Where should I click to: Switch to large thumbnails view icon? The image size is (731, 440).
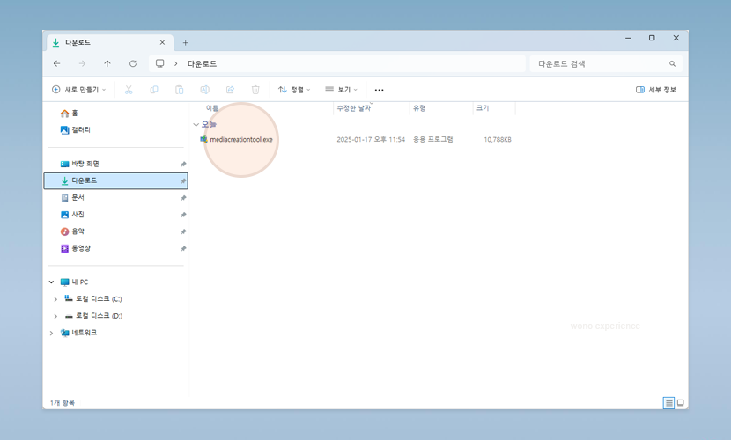[681, 403]
